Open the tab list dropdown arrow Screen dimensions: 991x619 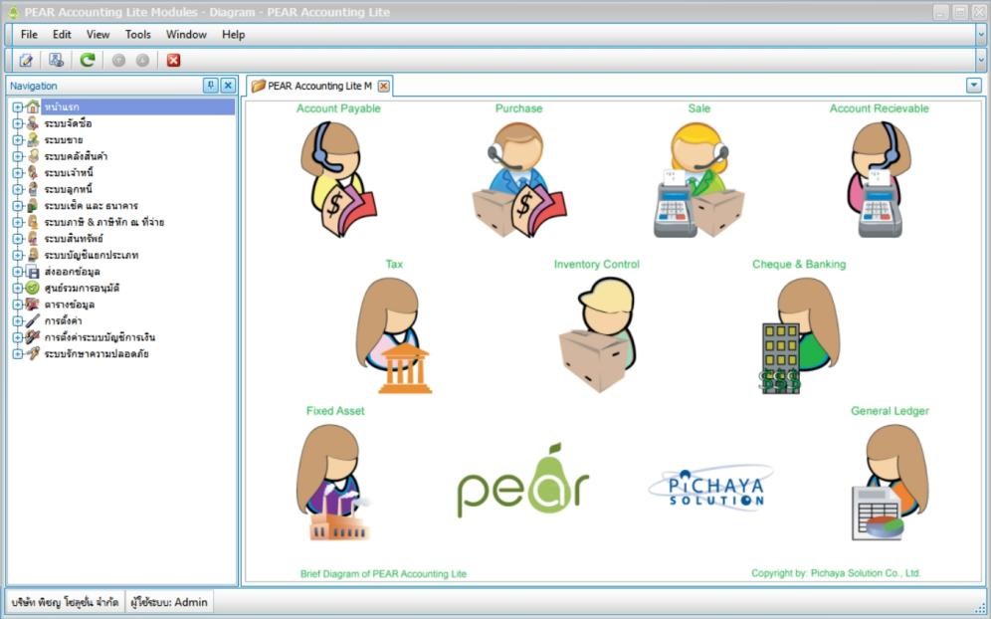(974, 86)
